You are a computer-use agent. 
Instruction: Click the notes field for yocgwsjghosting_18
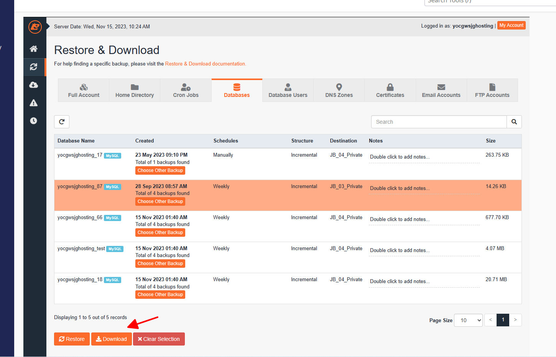(x=424, y=282)
